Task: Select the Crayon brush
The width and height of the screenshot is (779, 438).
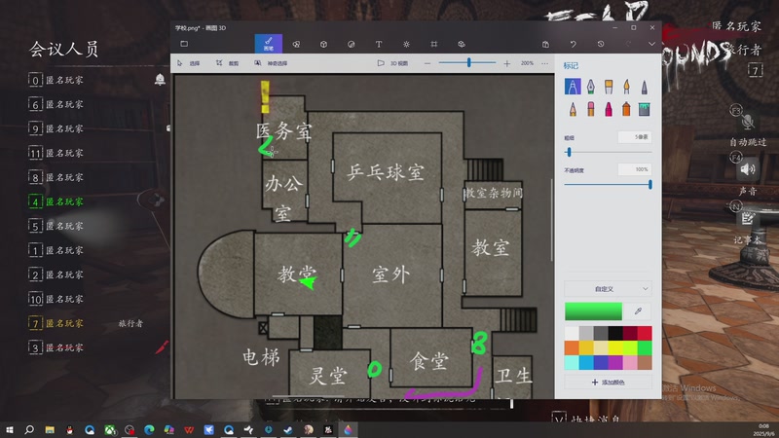Action: coord(609,109)
